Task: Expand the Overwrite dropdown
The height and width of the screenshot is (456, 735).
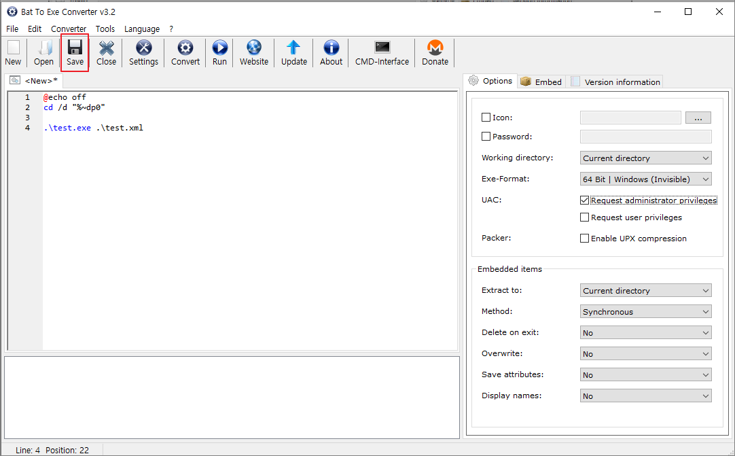Action: pyautogui.click(x=645, y=354)
